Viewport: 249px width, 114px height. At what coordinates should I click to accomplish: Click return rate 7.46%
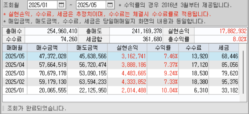tap(171, 56)
